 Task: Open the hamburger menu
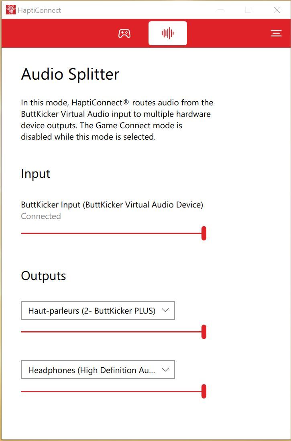[x=276, y=33]
